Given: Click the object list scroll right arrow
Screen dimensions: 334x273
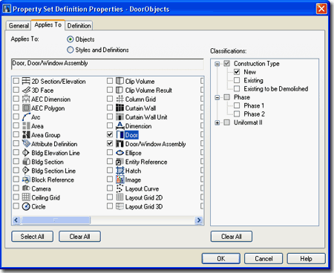Looking at the screenshot, I should pos(199,220).
